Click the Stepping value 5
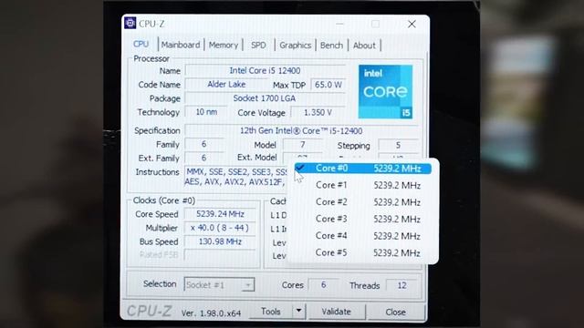The width and height of the screenshot is (584, 328). coord(398,145)
